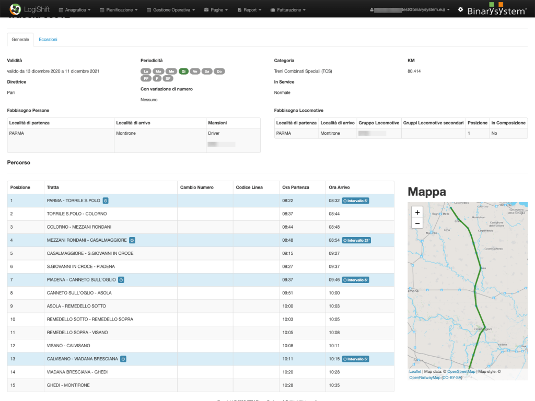Click Treni Combinati Speciali (TCS) category text
535x401 pixels.
click(x=303, y=71)
